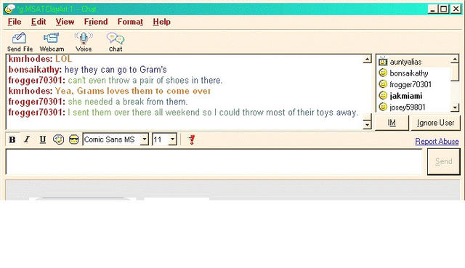Enable Voice chat microphone icon

(x=84, y=38)
